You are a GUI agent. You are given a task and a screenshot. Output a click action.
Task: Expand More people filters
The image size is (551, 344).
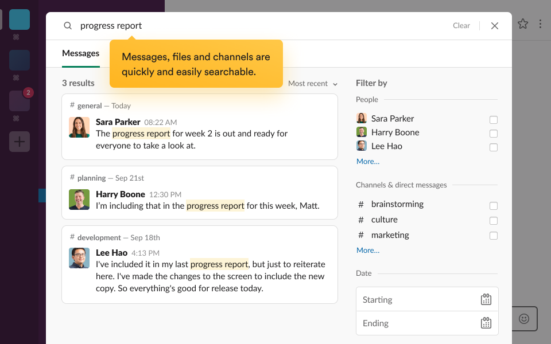[x=367, y=161]
